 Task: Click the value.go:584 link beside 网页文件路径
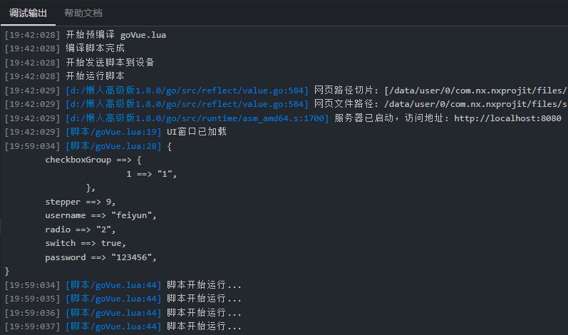[188, 104]
